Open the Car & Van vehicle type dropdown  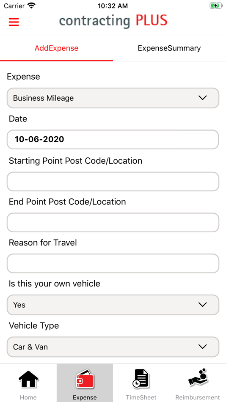tap(113, 347)
